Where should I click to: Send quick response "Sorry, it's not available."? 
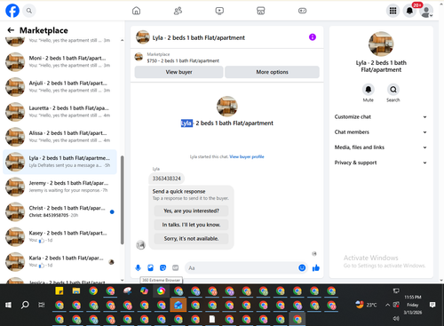point(191,239)
